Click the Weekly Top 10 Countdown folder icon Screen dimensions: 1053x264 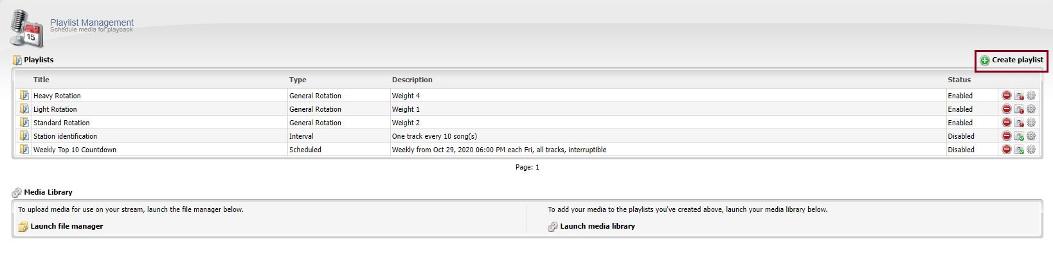[x=24, y=149]
